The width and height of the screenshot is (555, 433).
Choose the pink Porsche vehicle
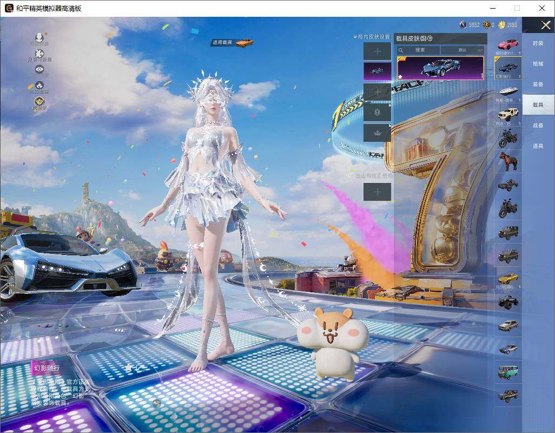point(508,45)
